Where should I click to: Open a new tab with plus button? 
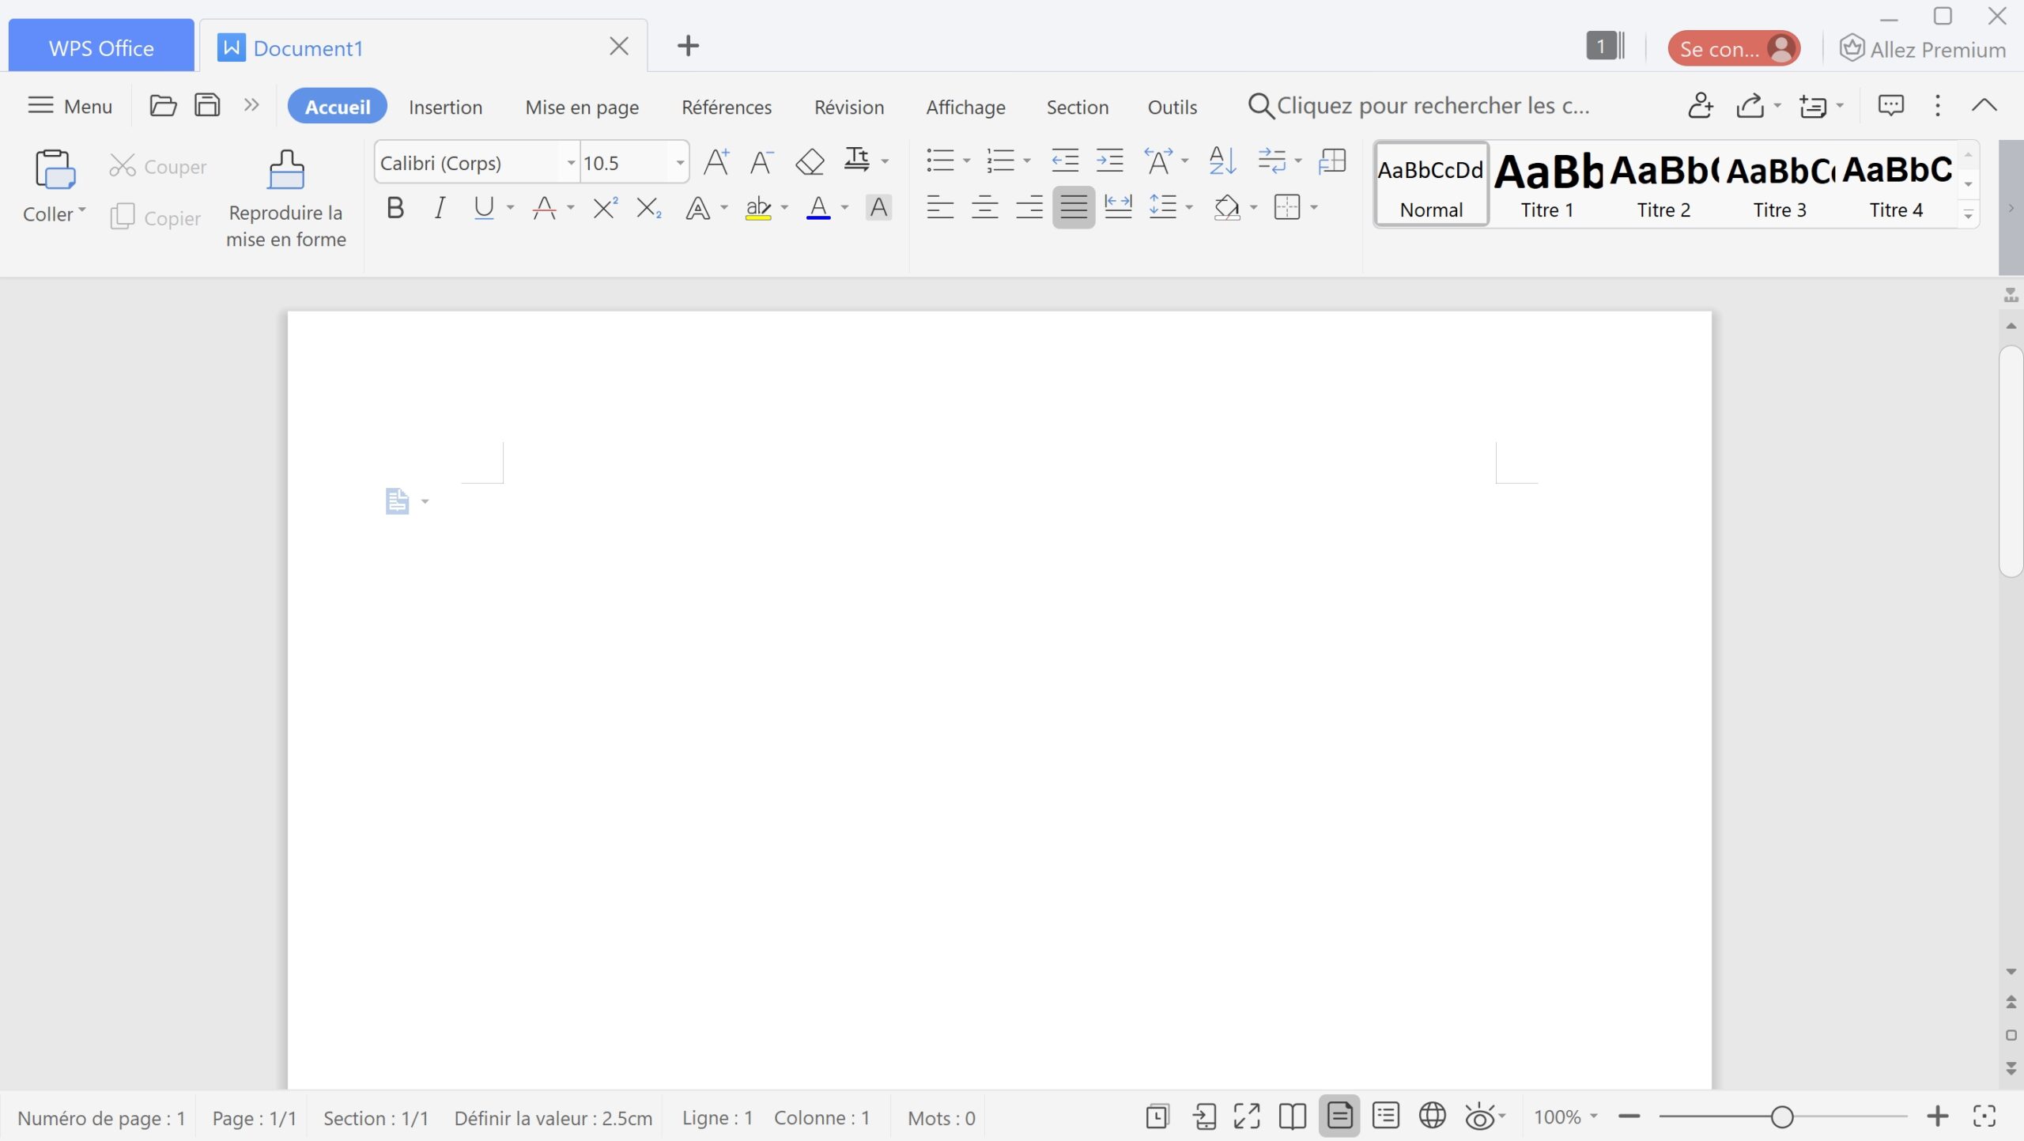(x=688, y=46)
